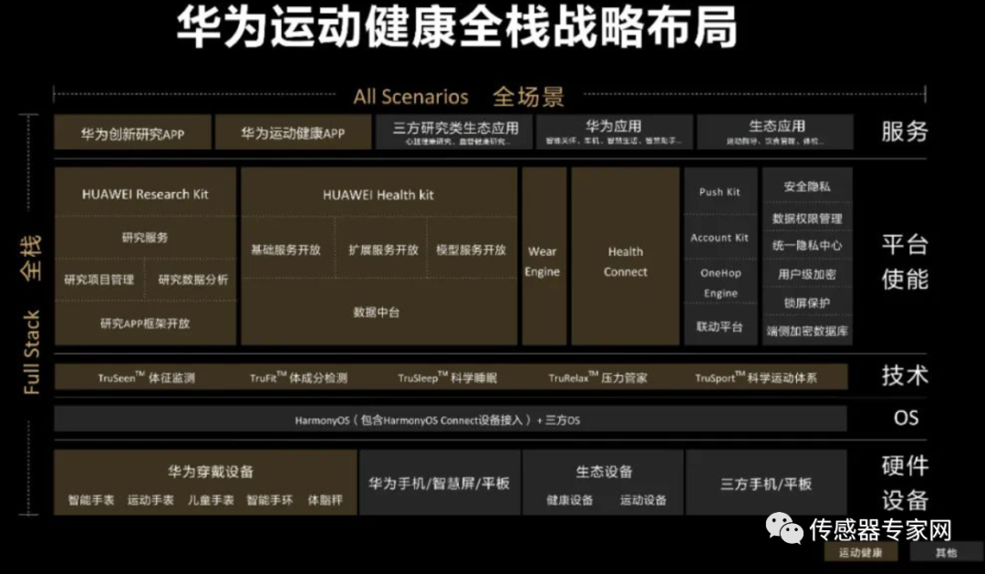The height and width of the screenshot is (574, 985).
Task: Click the "平台使能" layer label
Action: click(905, 261)
